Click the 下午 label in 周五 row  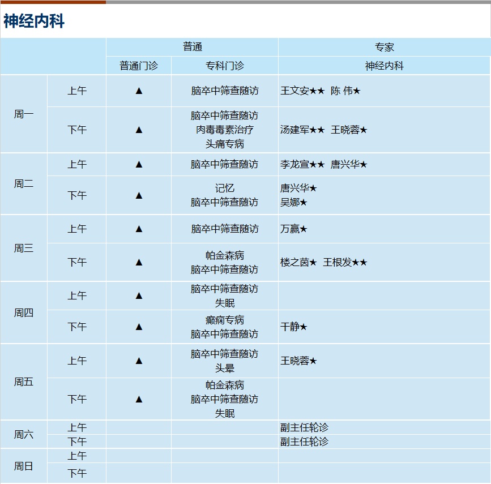click(x=76, y=399)
